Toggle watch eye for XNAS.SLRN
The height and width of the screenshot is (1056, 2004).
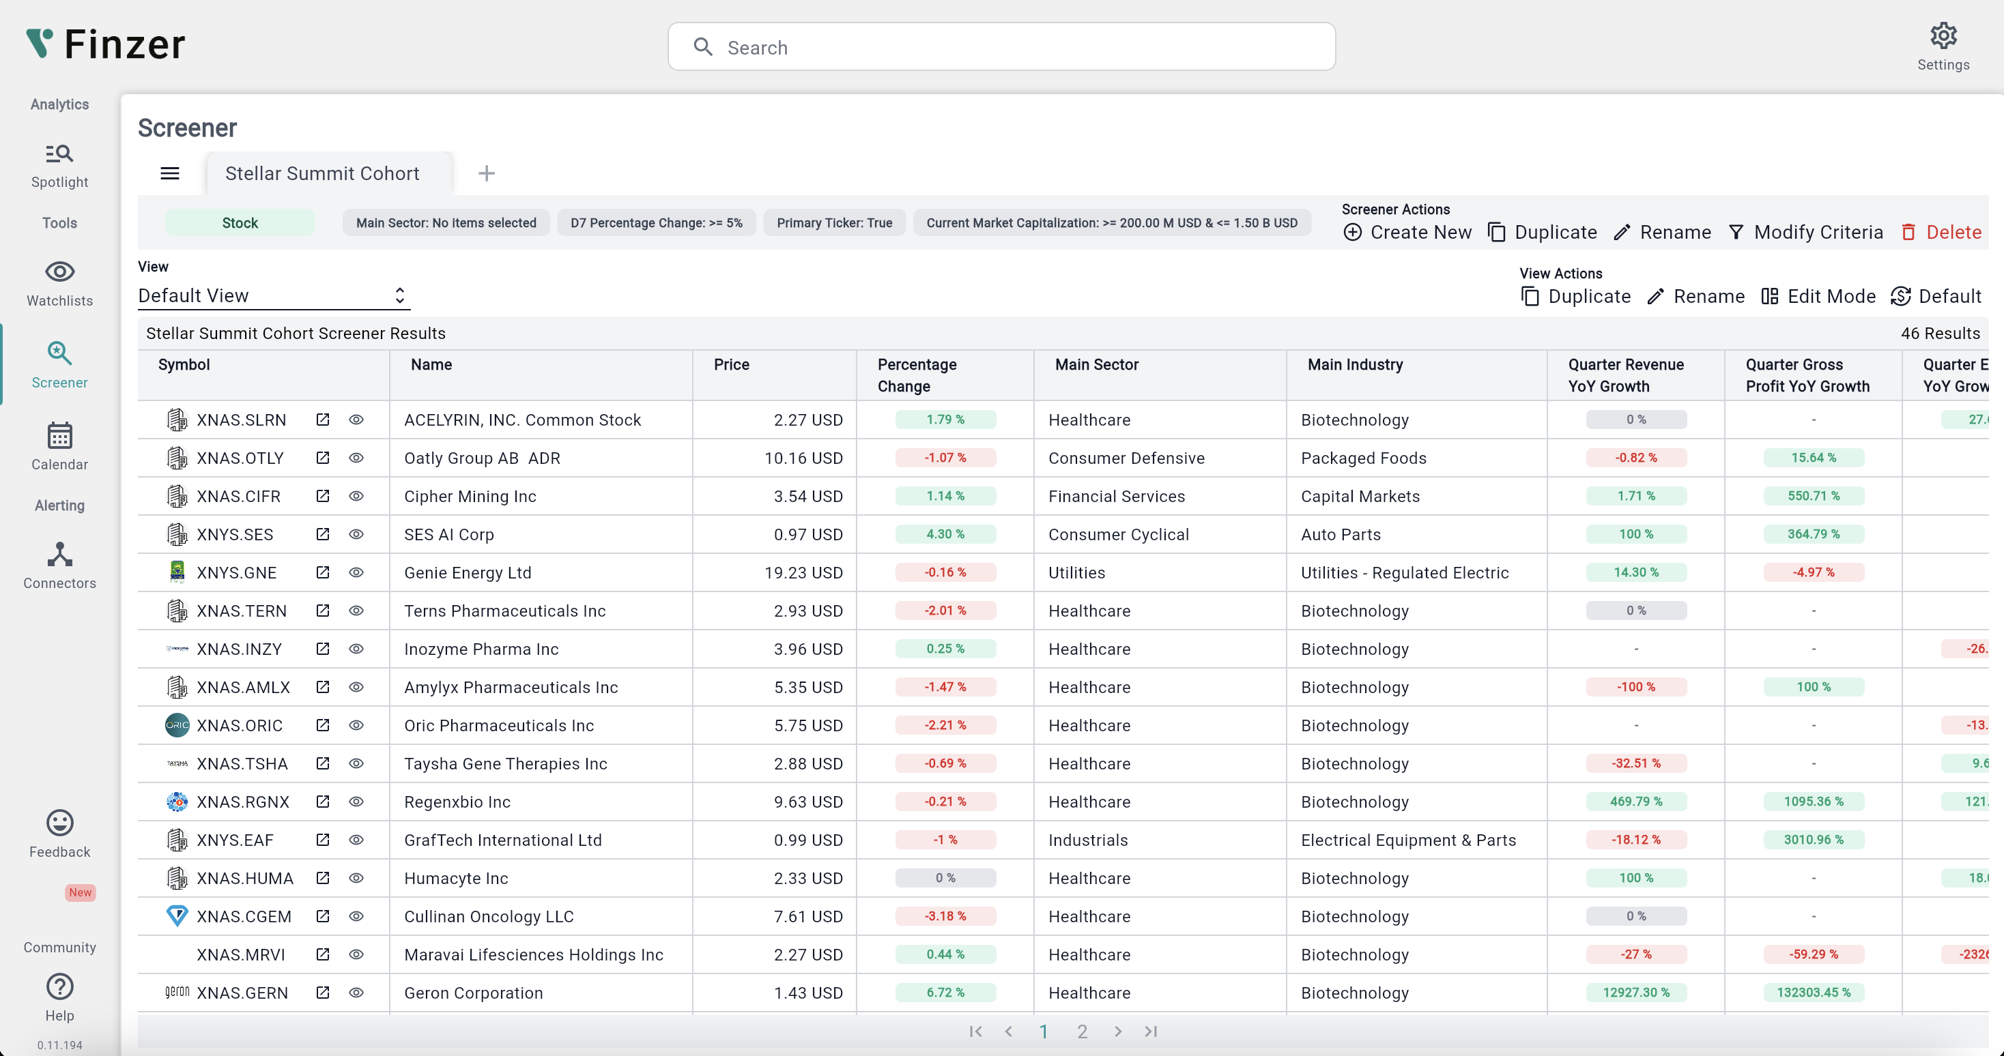tap(356, 420)
